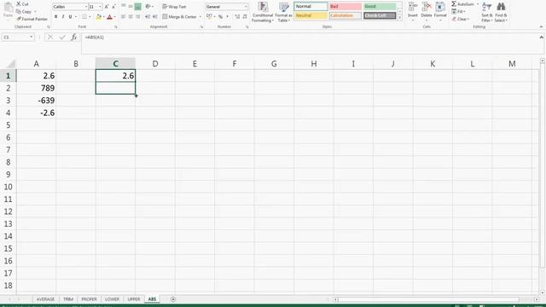Viewport: 546px width, 307px height.
Task: Align text right in the cell
Action: coord(138,17)
